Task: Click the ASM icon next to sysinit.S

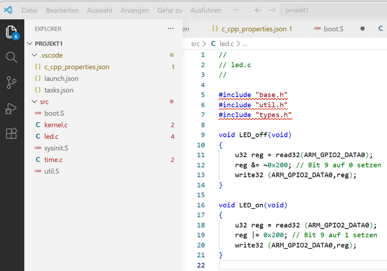Action: pos(38,148)
